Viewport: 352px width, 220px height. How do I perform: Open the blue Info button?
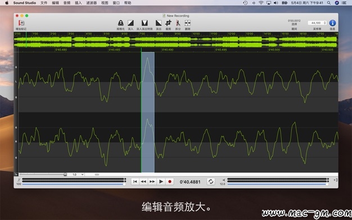coord(332,23)
